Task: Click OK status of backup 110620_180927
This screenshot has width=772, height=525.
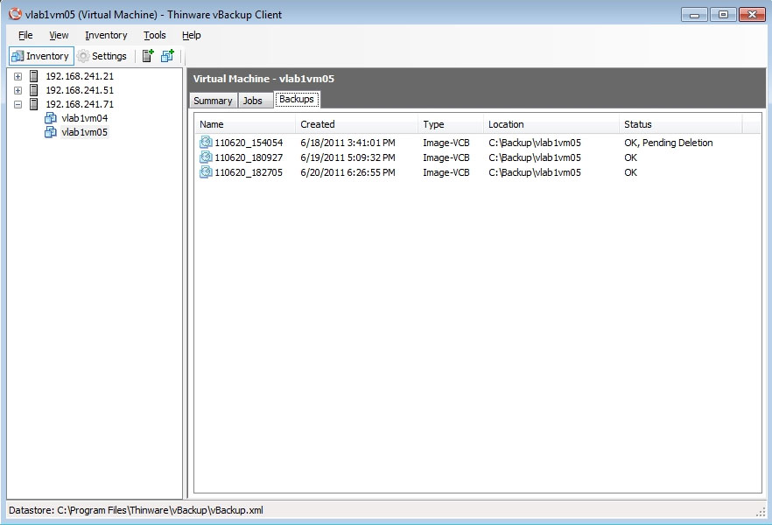Action: click(631, 157)
